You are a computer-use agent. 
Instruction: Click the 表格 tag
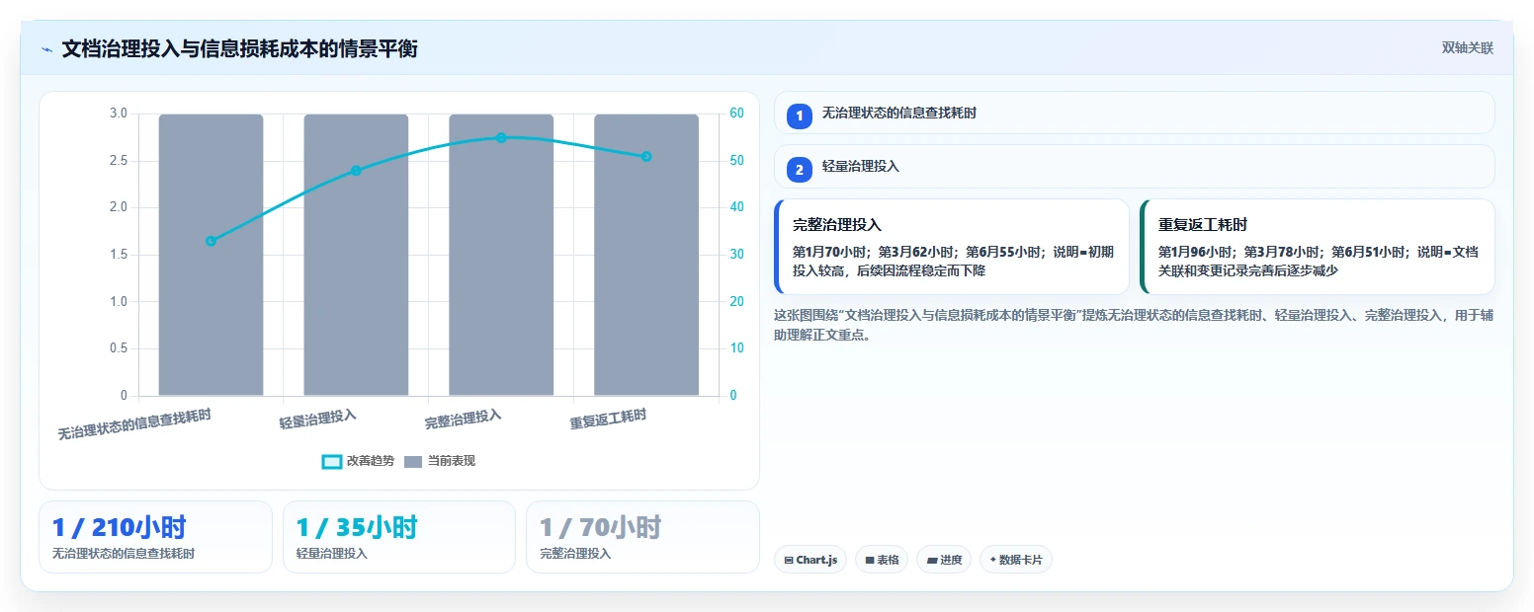882,560
